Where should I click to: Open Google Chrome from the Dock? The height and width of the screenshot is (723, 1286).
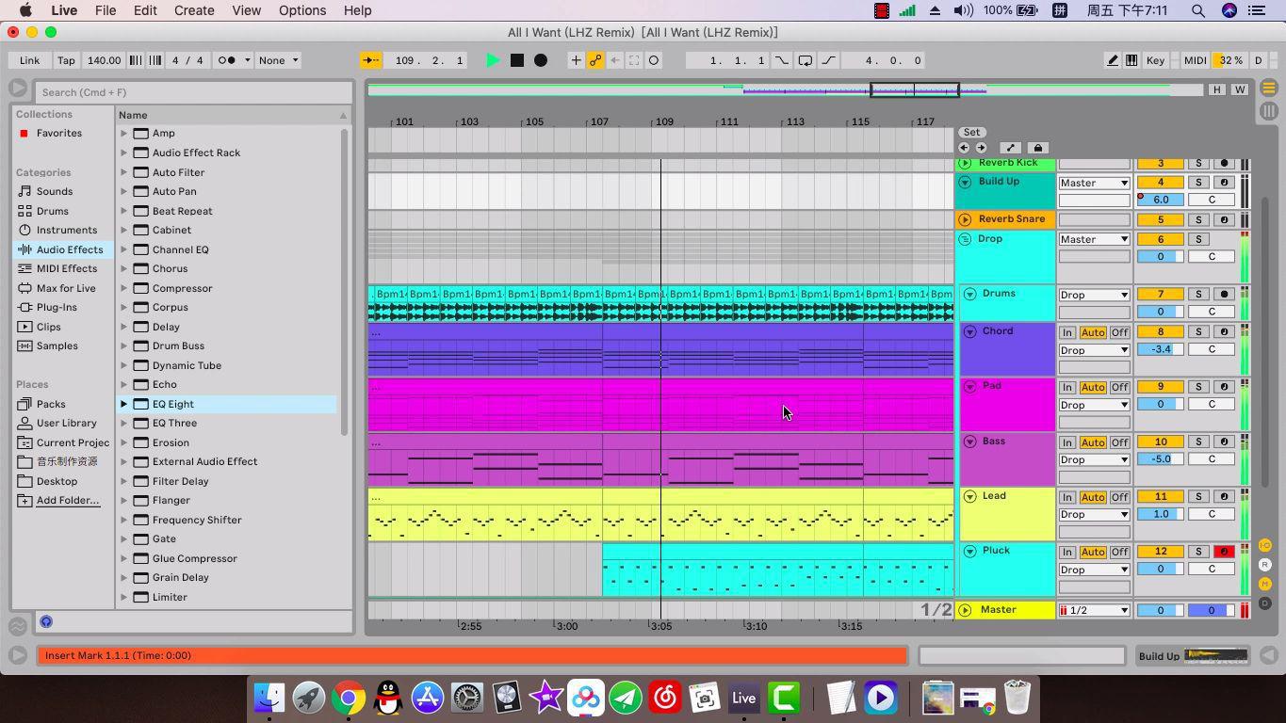coord(348,698)
